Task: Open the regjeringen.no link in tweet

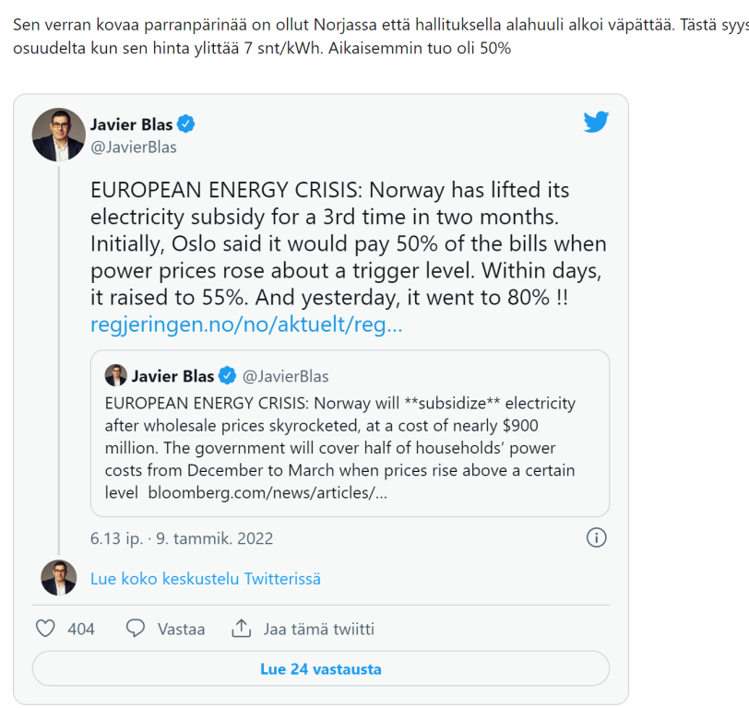Action: (246, 324)
